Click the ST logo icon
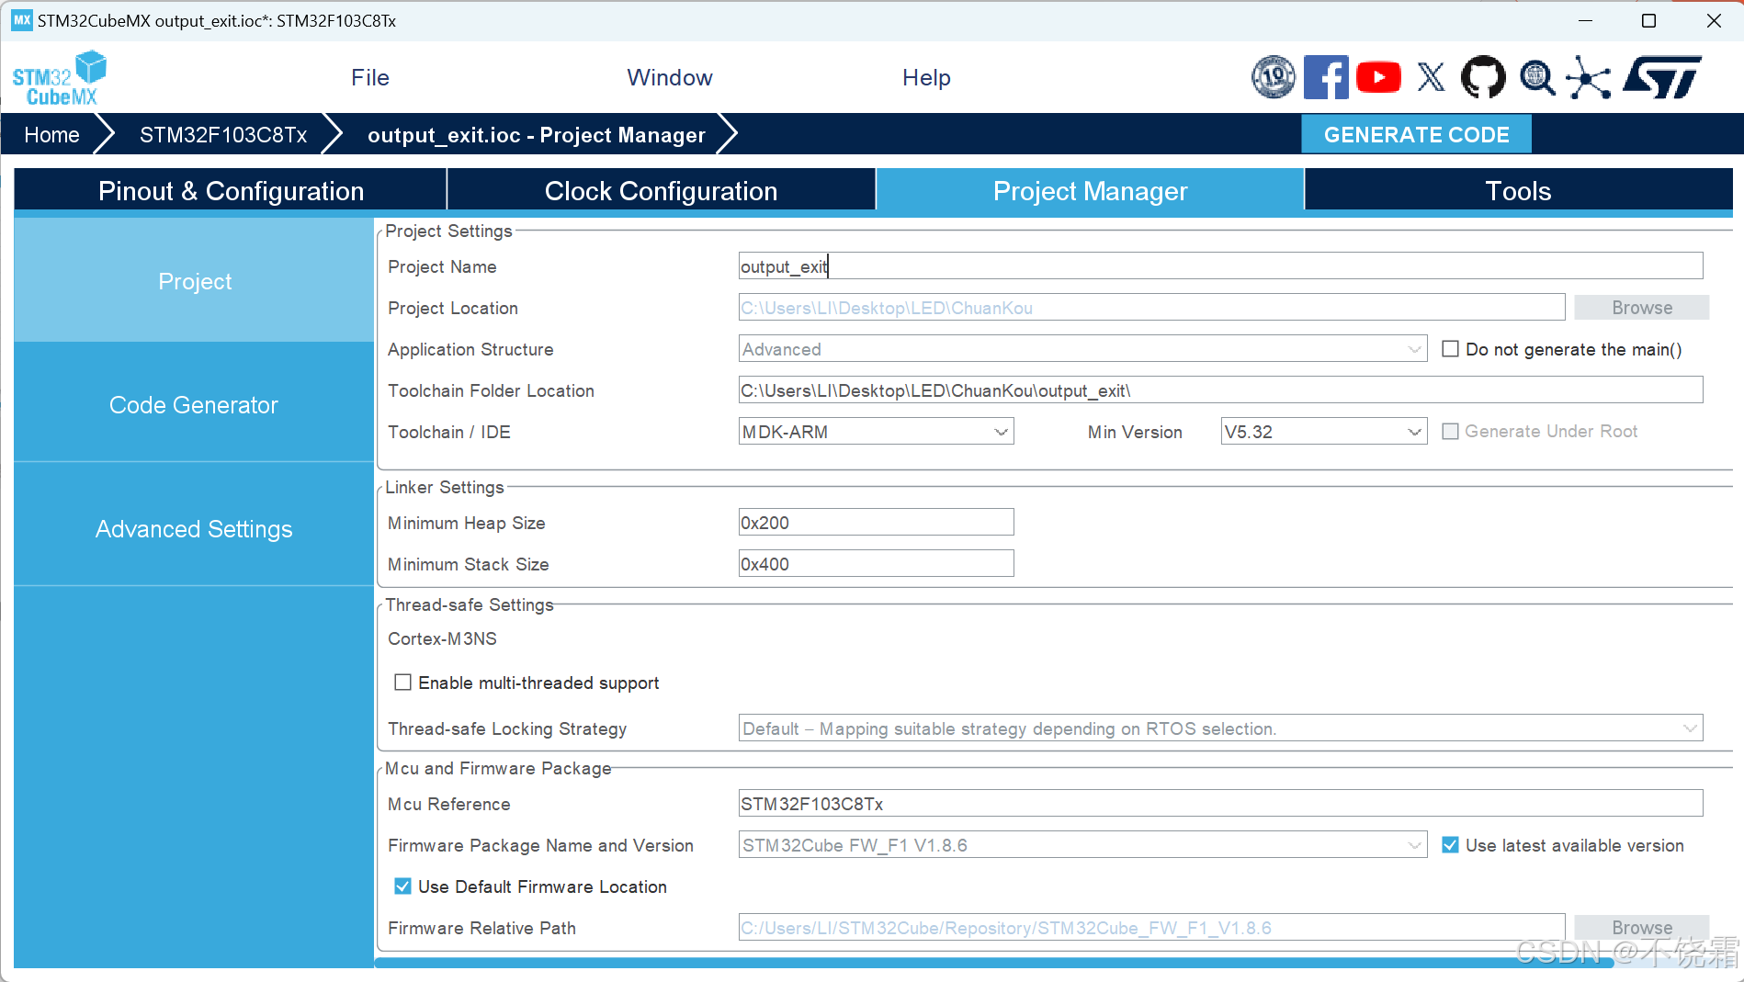The width and height of the screenshot is (1744, 982). (1662, 77)
